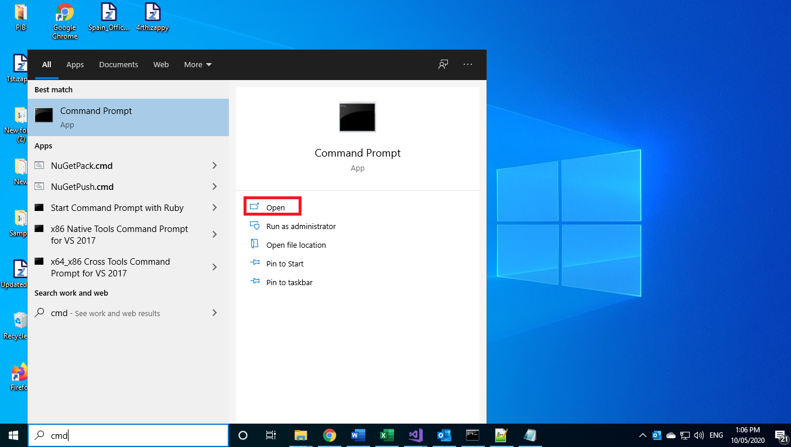Viewport: 791px width, 447px height.
Task: Open Visual Studio from the taskbar
Action: pos(415,435)
